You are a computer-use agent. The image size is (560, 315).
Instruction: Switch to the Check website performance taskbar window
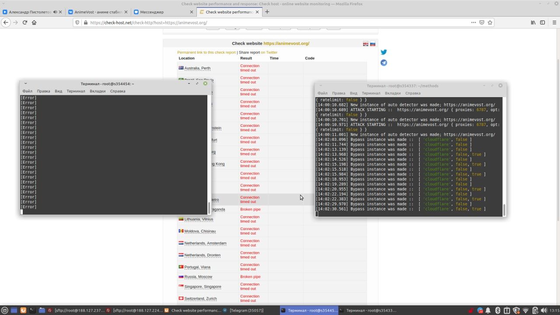pos(192,310)
